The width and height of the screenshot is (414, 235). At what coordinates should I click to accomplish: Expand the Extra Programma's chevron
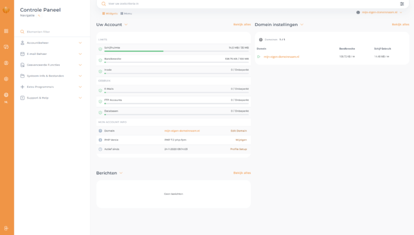80,87
